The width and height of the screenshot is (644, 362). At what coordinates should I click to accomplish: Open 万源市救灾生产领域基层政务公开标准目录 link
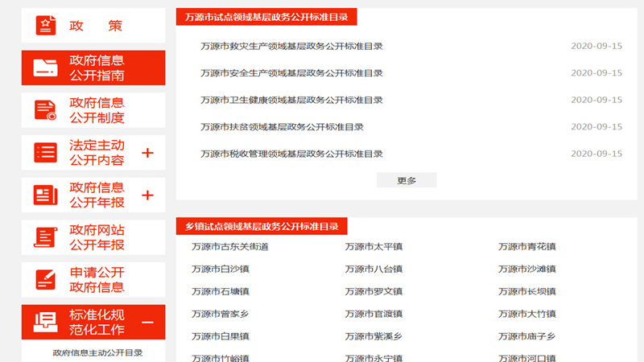(291, 46)
